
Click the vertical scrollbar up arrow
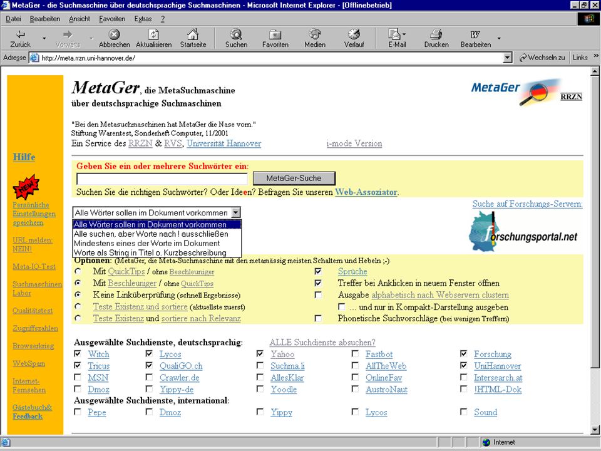coord(595,71)
